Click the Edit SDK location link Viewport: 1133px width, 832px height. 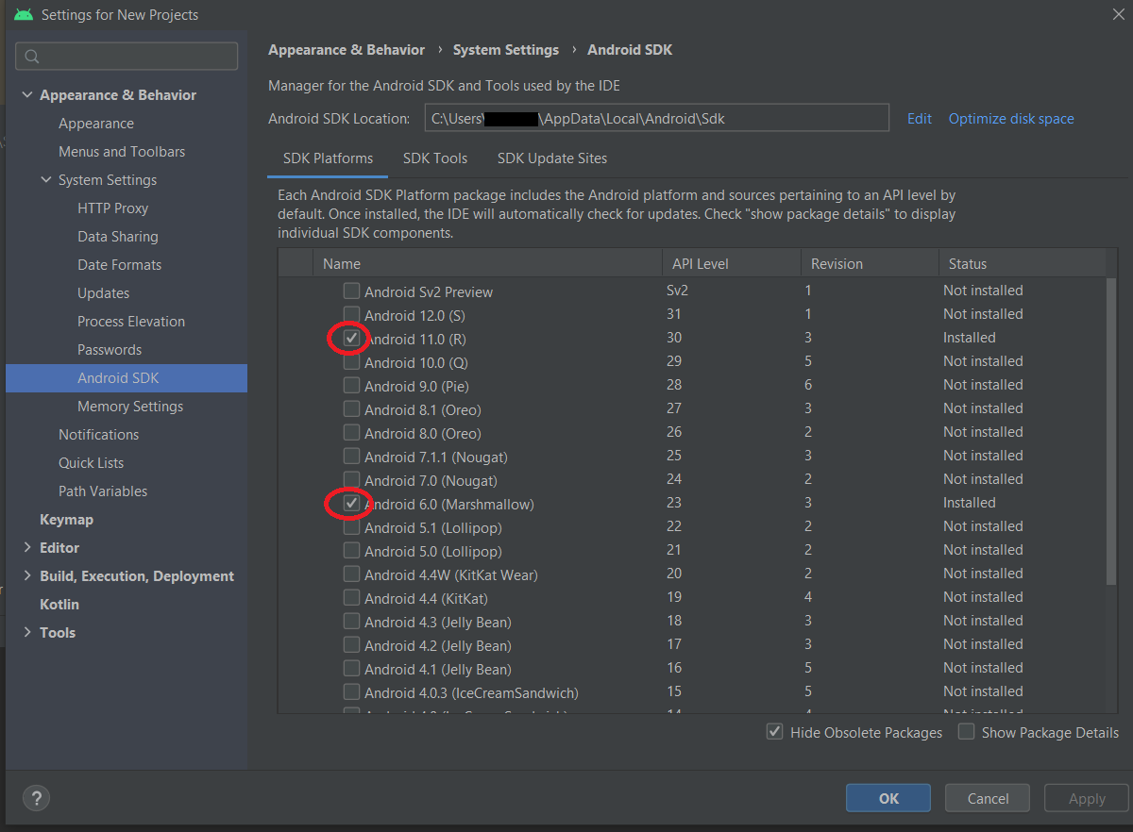click(x=920, y=119)
